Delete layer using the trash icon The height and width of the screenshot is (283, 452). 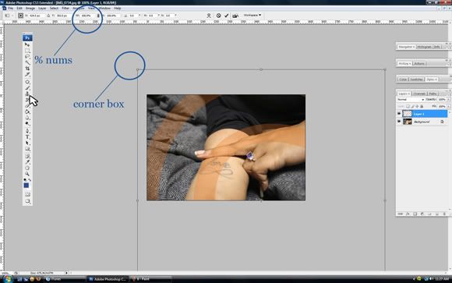coord(444,214)
